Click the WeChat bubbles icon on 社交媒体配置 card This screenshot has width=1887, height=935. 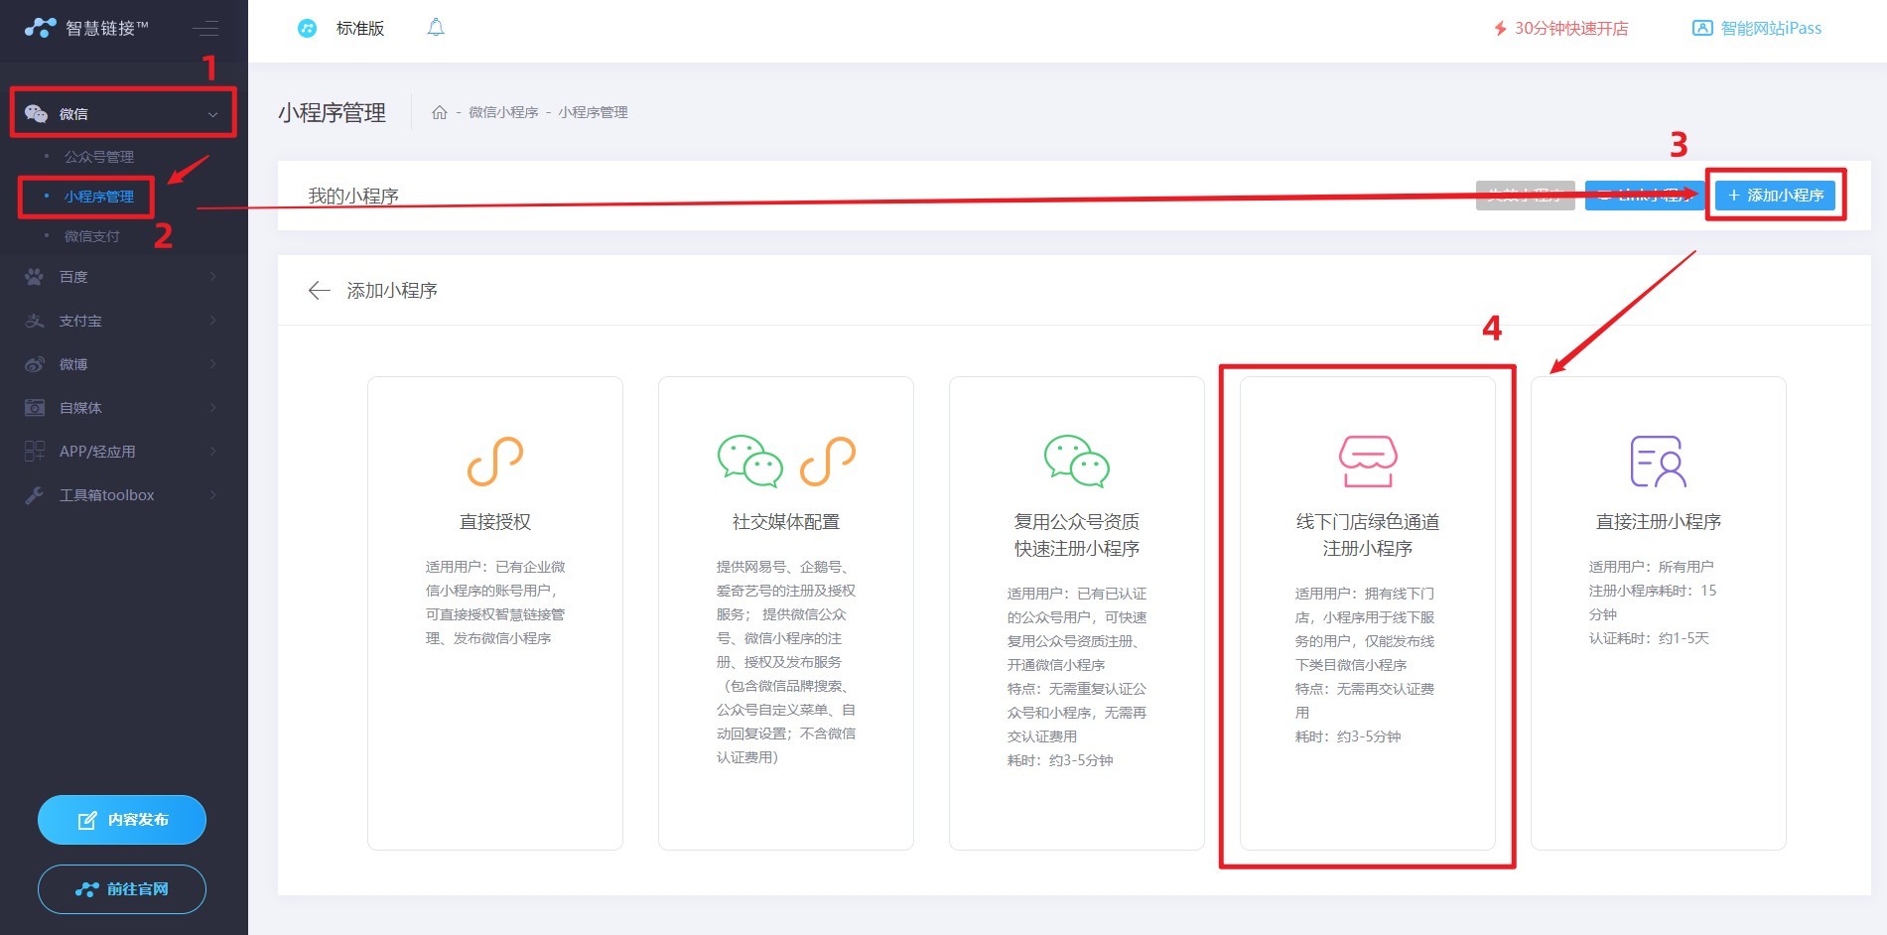click(750, 461)
